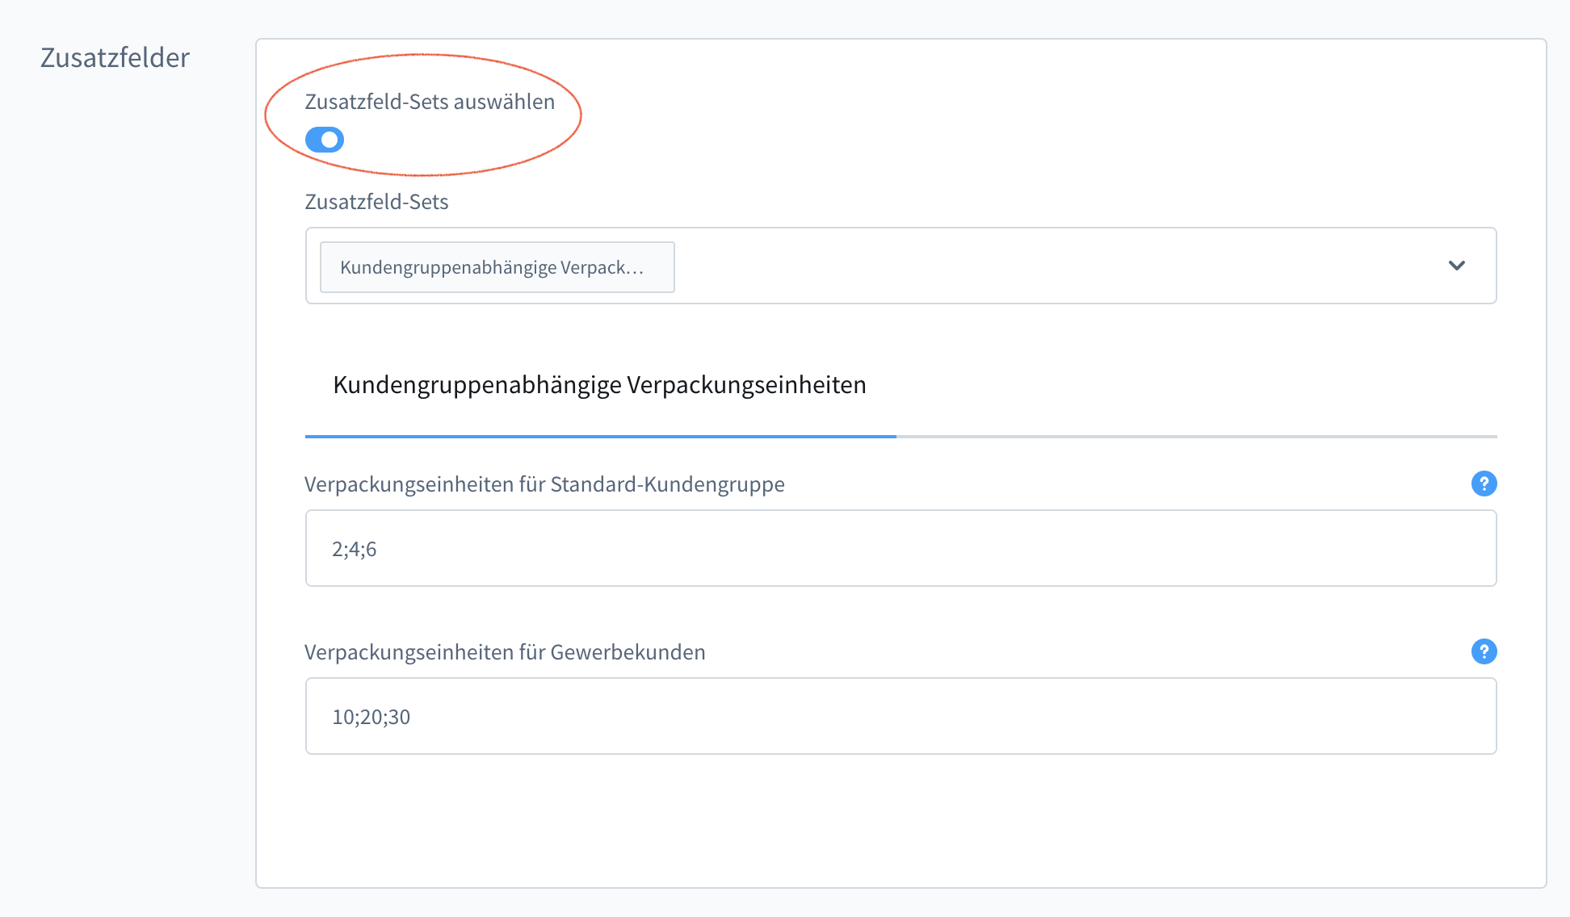1570x917 pixels.
Task: Click the gray inactive part of tab bar
Action: 1195,436
